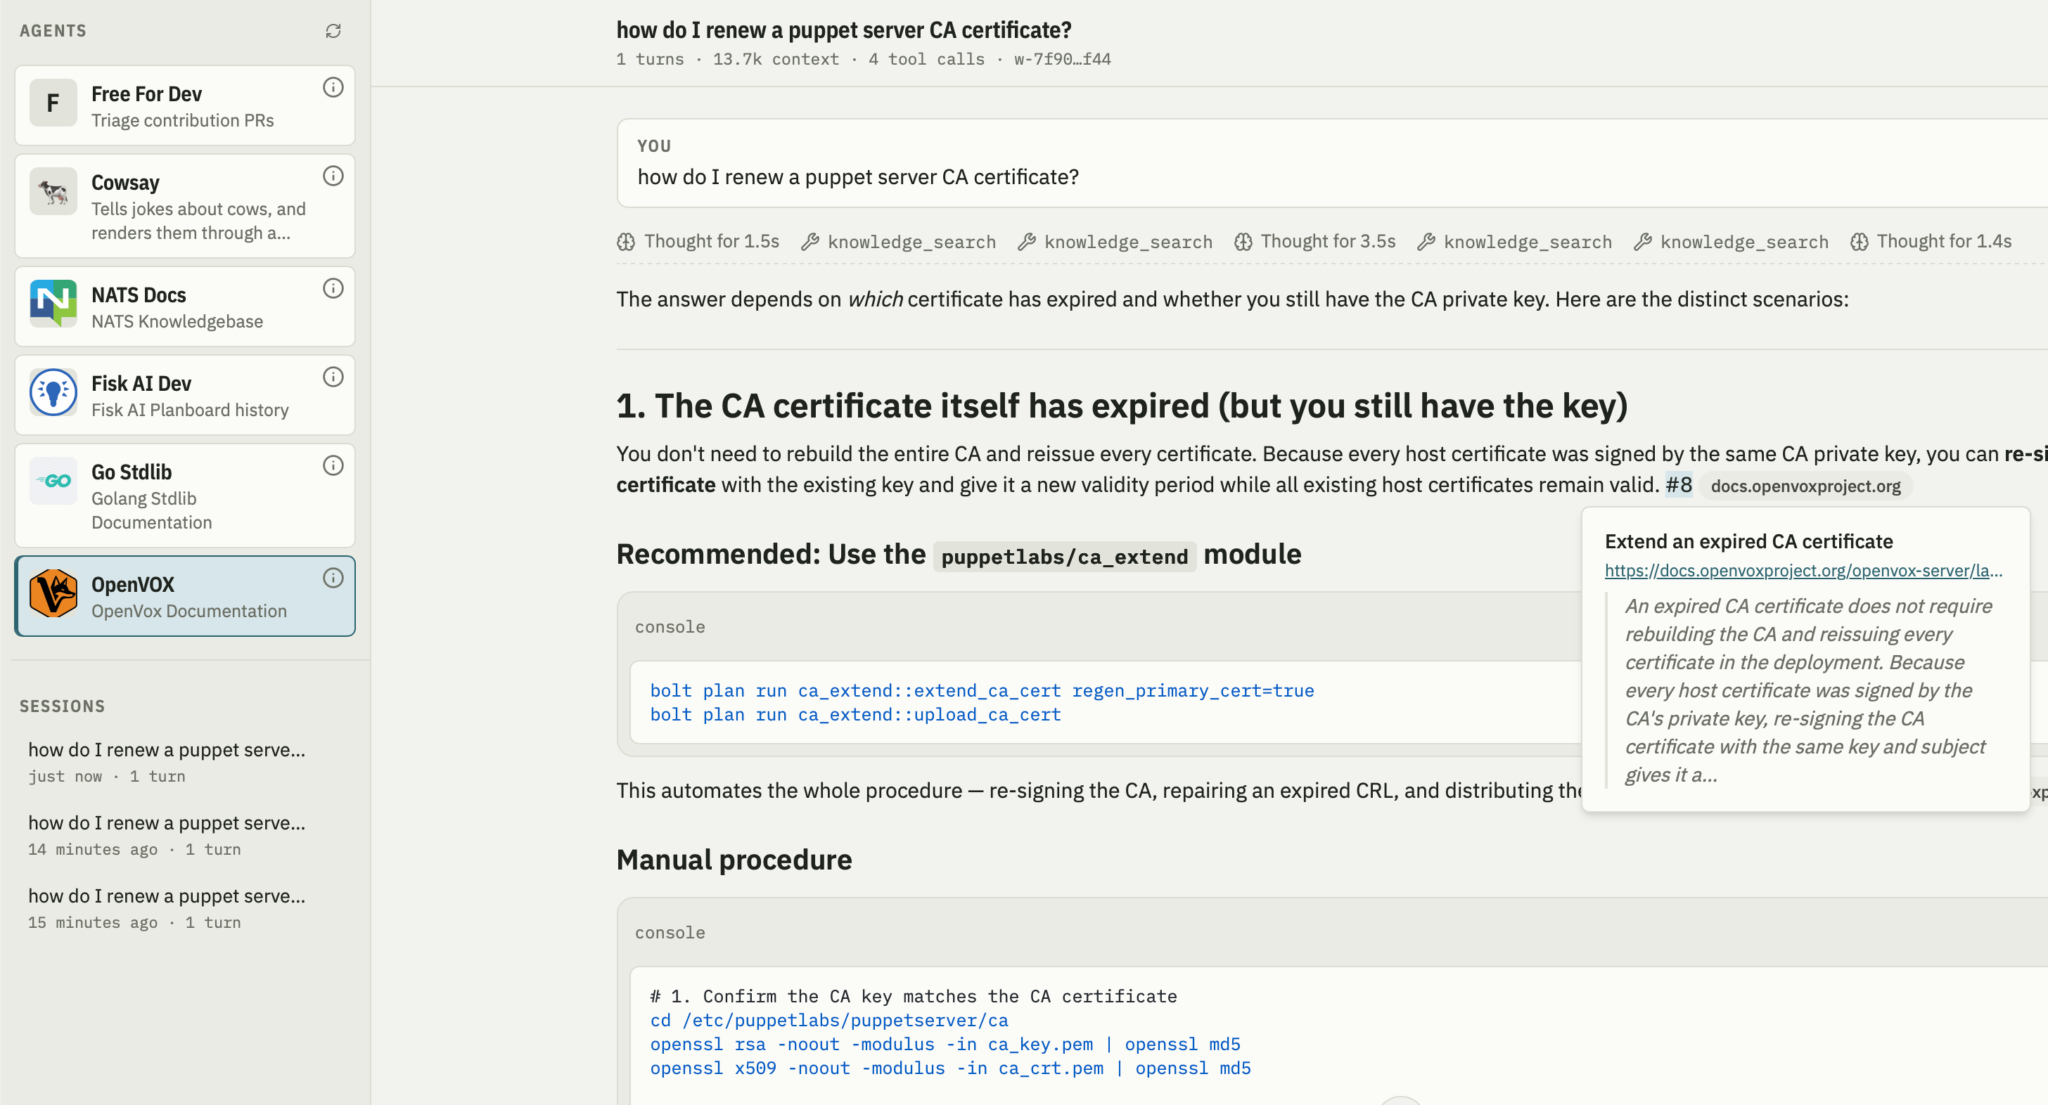The width and height of the screenshot is (2048, 1105).
Task: Click the '1 turns' stat
Action: point(650,60)
